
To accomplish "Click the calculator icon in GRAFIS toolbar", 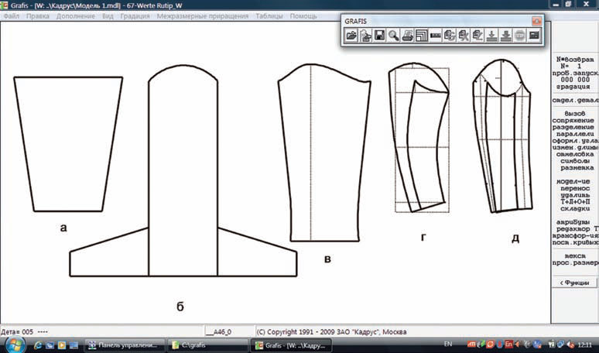I will point(534,36).
